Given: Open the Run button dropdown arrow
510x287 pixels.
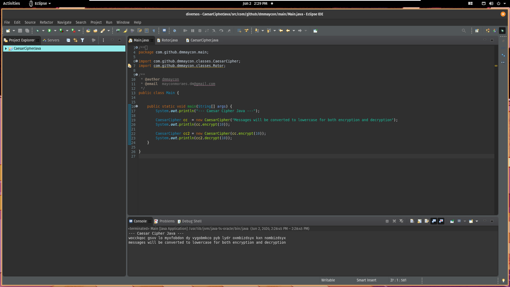Looking at the screenshot, I should 55,31.
